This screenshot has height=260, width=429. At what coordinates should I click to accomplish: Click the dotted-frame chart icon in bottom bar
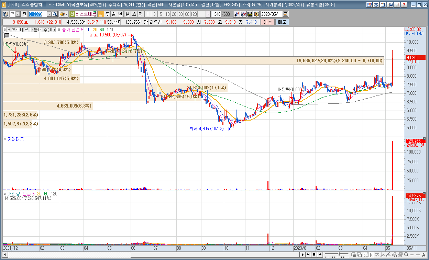(365, 255)
